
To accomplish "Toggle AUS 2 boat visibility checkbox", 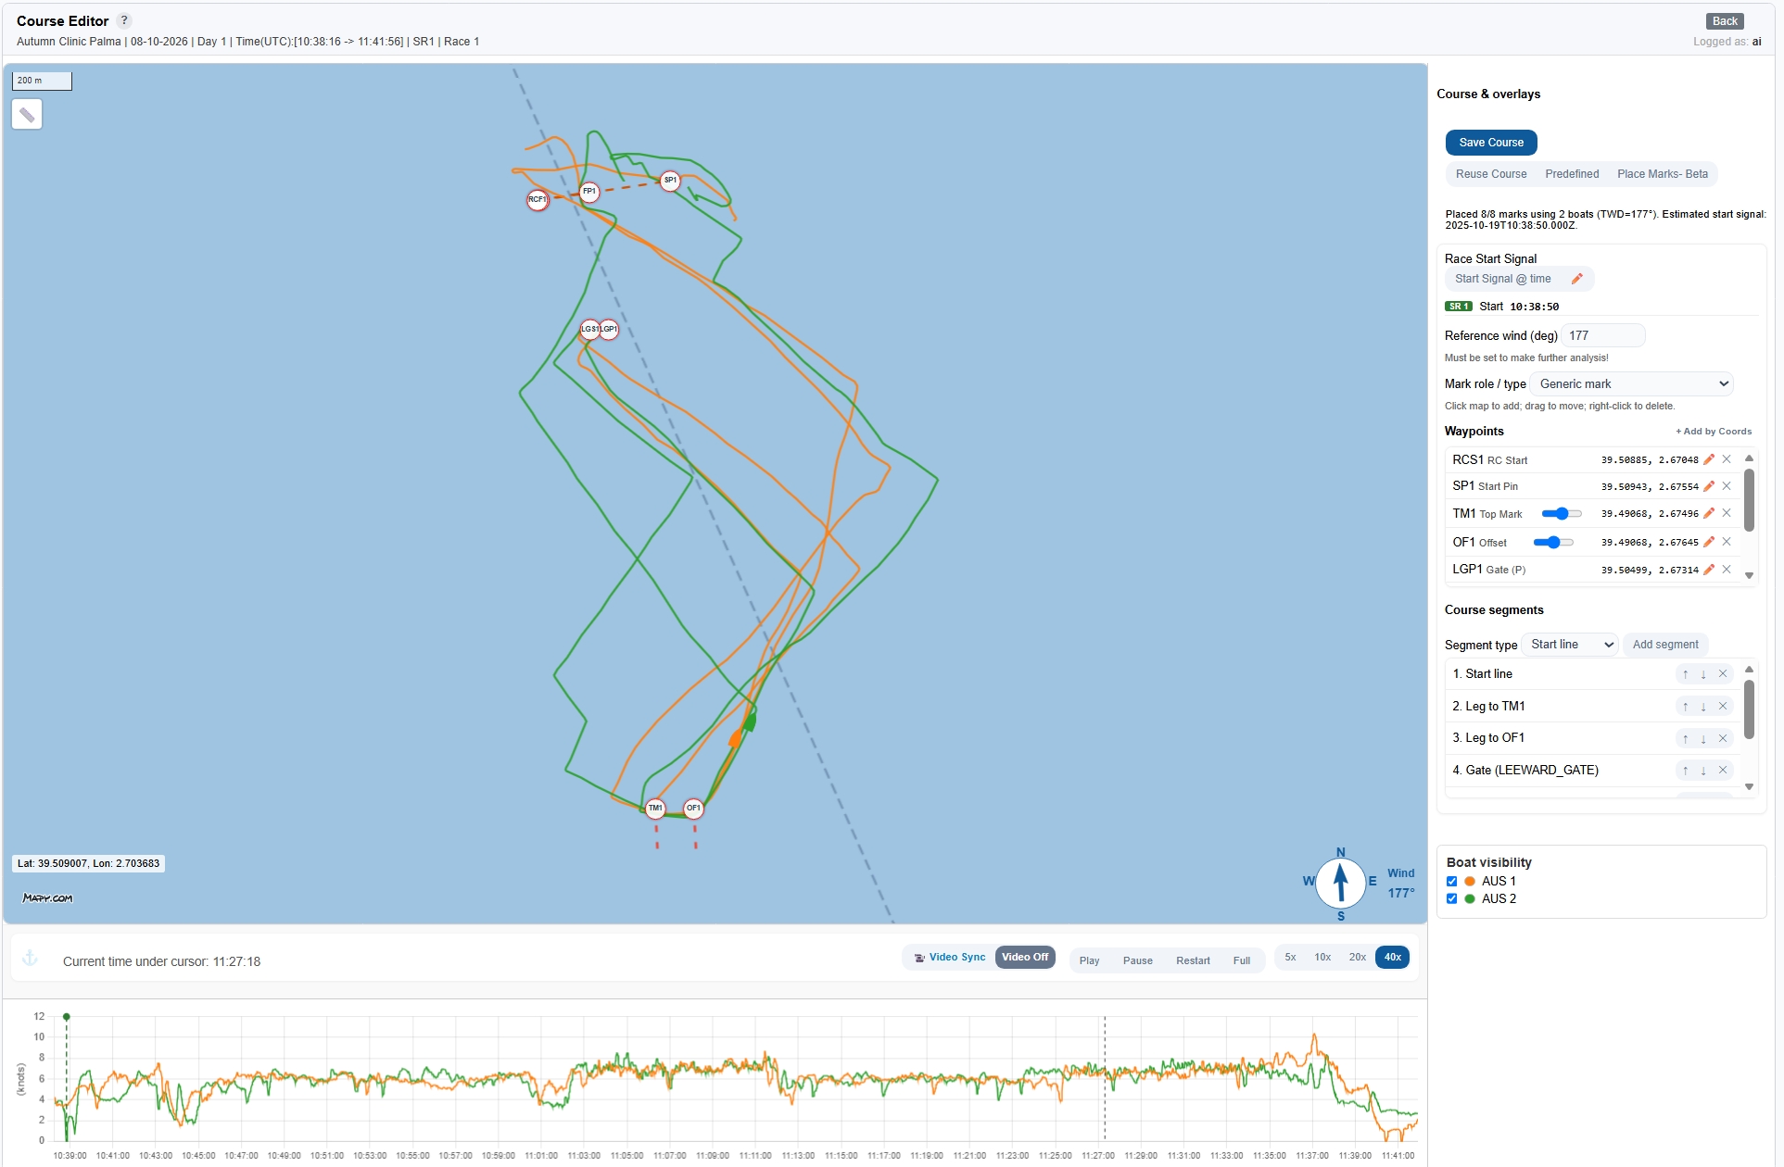I will coord(1452,899).
